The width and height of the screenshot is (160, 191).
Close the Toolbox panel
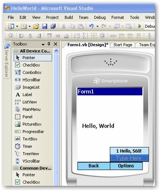[56, 44]
